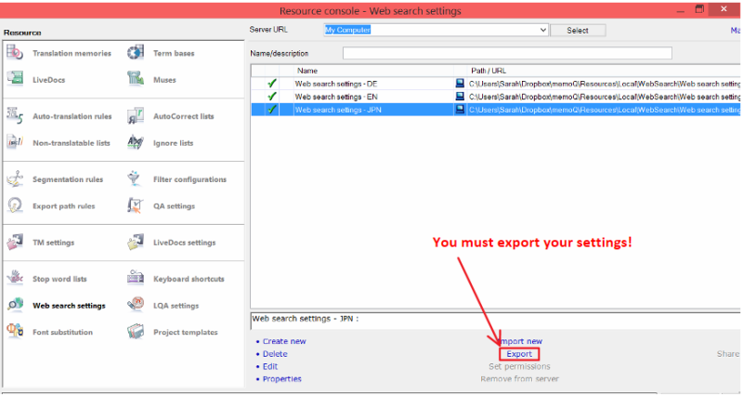Select the Muses icon
743x395 pixels.
point(136,79)
